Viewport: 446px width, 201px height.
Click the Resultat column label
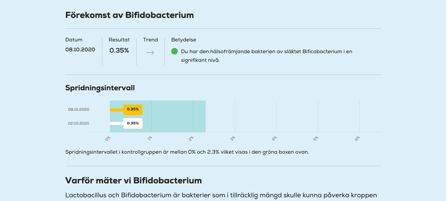(x=119, y=40)
